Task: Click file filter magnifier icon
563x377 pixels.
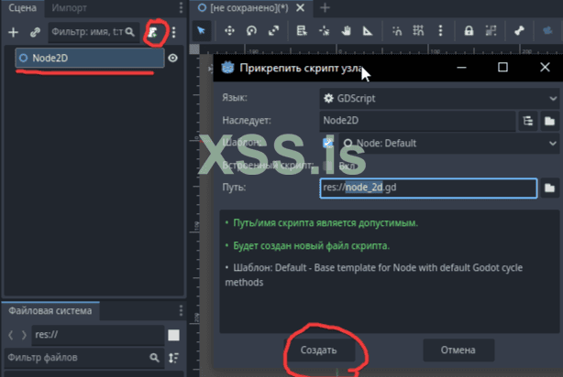Action: coord(154,357)
